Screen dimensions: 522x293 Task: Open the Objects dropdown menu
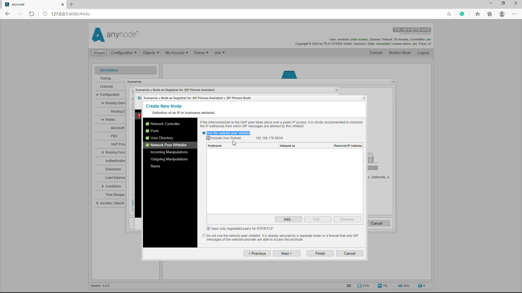151,53
